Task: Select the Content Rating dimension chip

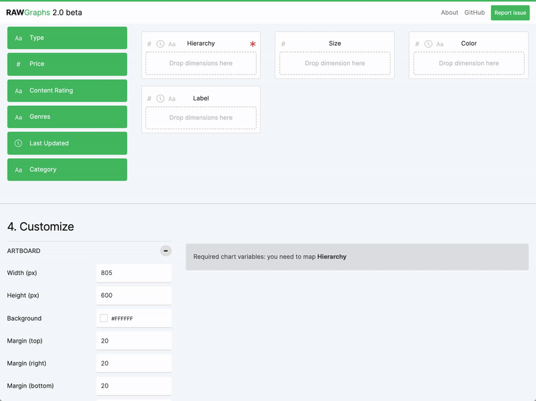Action: (67, 90)
